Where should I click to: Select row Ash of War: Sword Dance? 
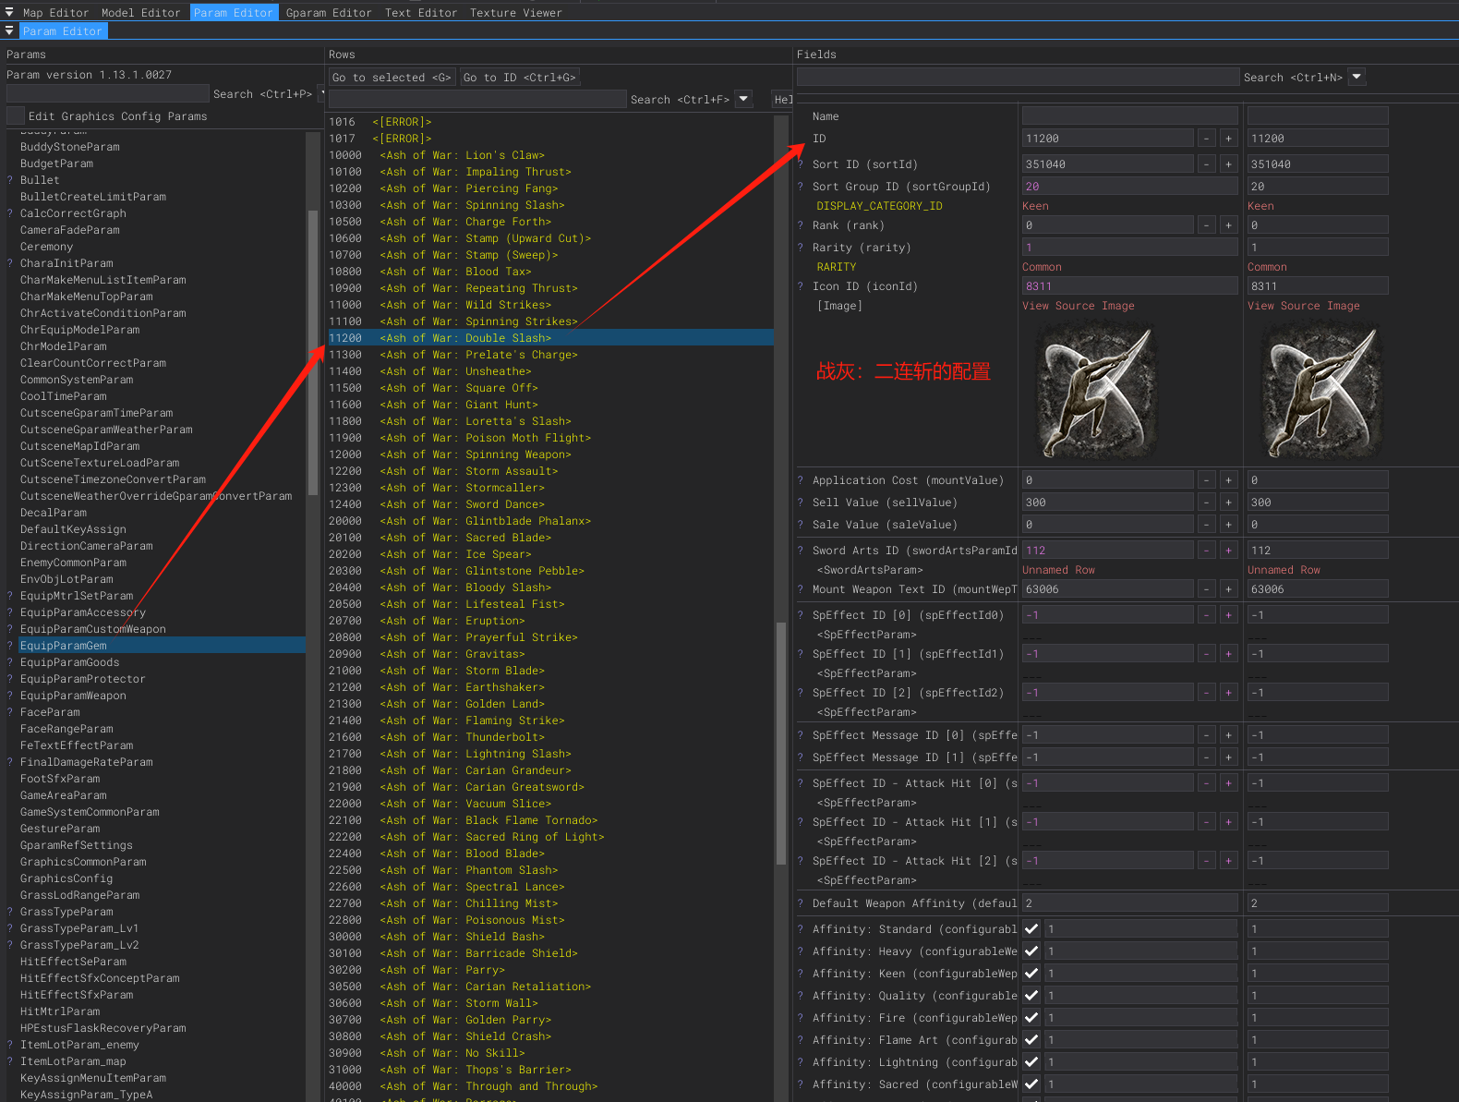(x=550, y=504)
